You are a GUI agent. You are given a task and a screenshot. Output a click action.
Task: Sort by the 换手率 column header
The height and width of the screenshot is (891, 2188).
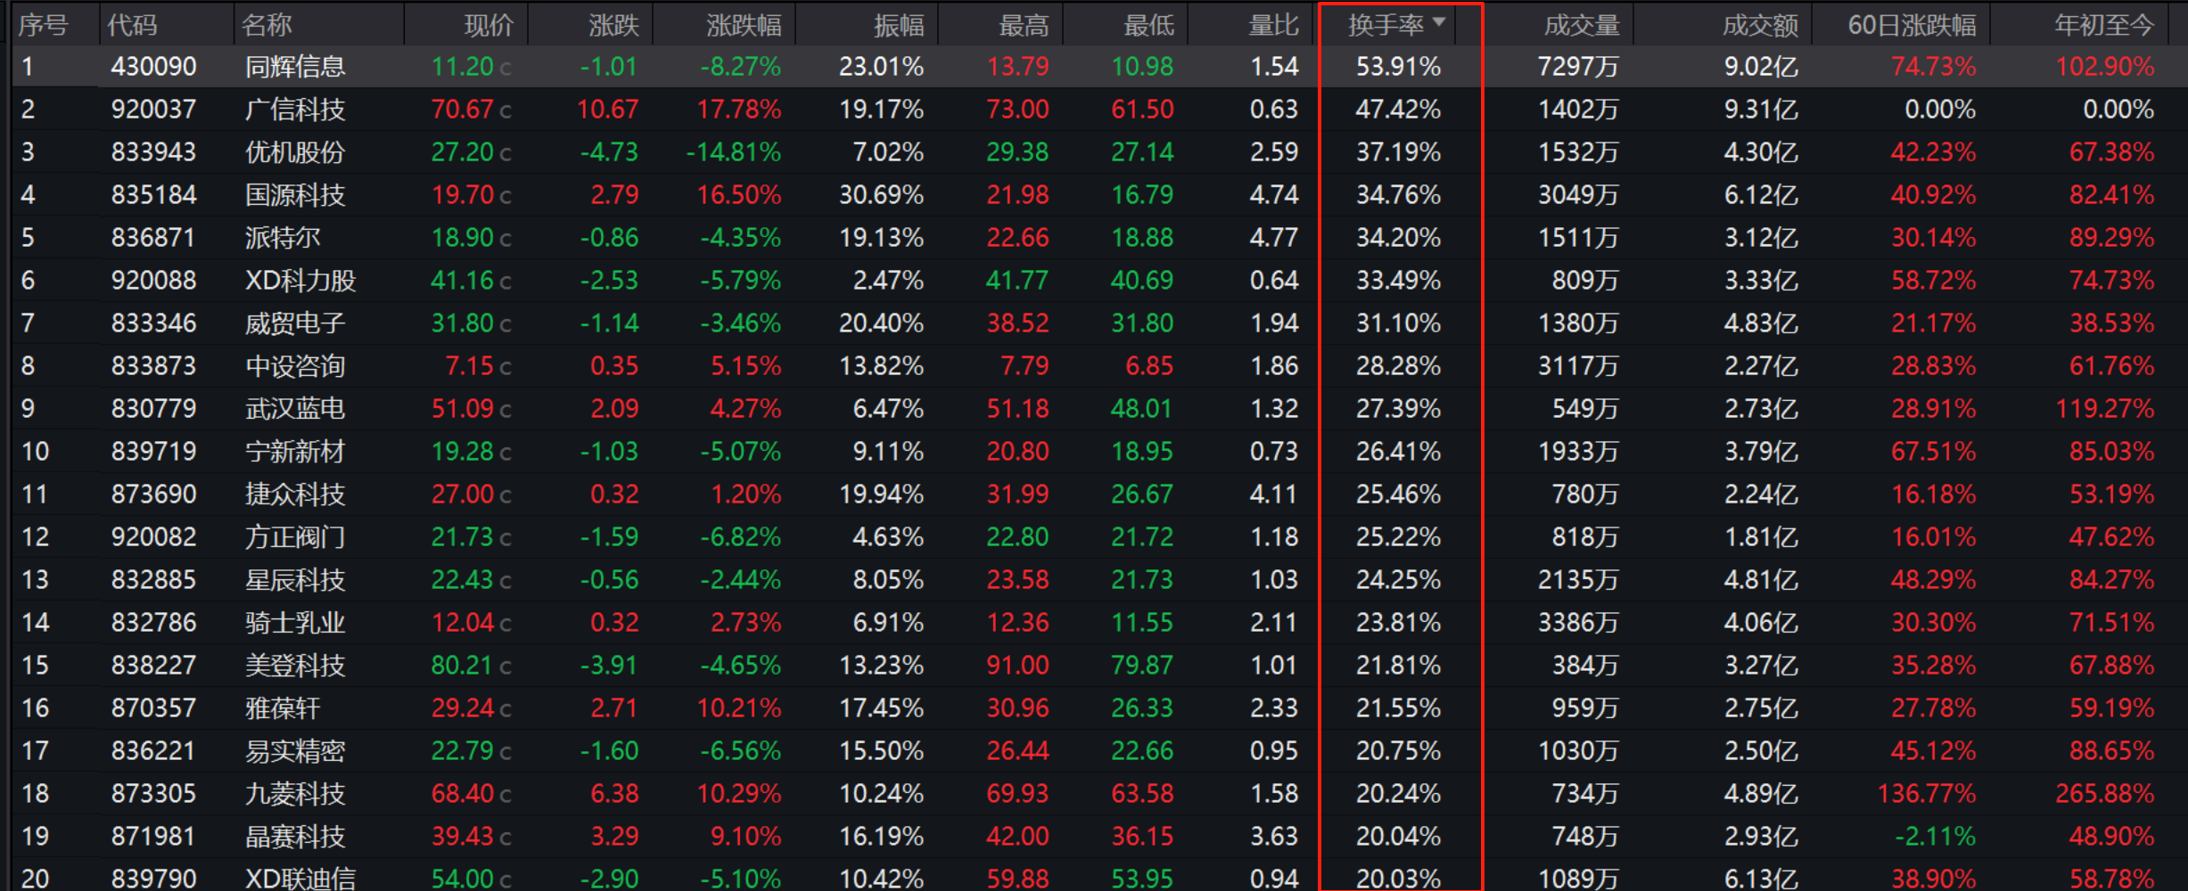point(1396,25)
